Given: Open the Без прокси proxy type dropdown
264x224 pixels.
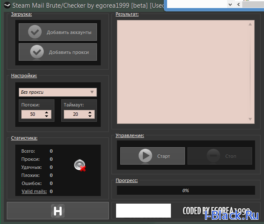Looking at the screenshot, I should point(58,92).
